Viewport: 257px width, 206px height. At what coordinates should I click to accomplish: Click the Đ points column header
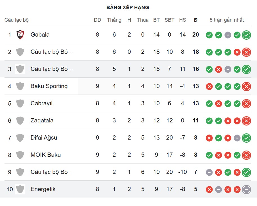click(196, 20)
